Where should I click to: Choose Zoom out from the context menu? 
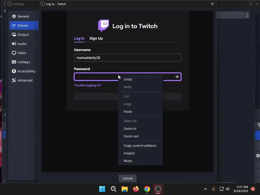pos(140,136)
